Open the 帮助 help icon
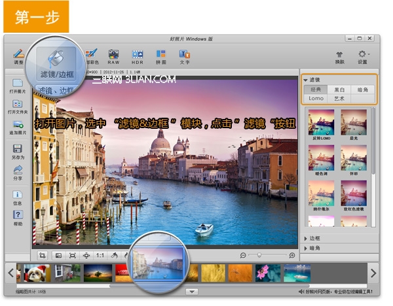Screen dimensions: 393x306 18,218
